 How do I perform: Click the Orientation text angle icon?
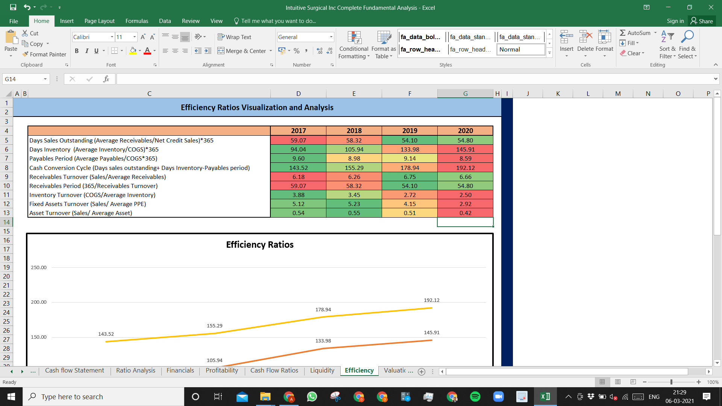click(198, 37)
